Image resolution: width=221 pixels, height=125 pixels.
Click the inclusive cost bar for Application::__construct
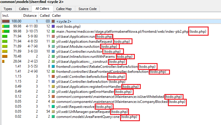coord(3,62)
